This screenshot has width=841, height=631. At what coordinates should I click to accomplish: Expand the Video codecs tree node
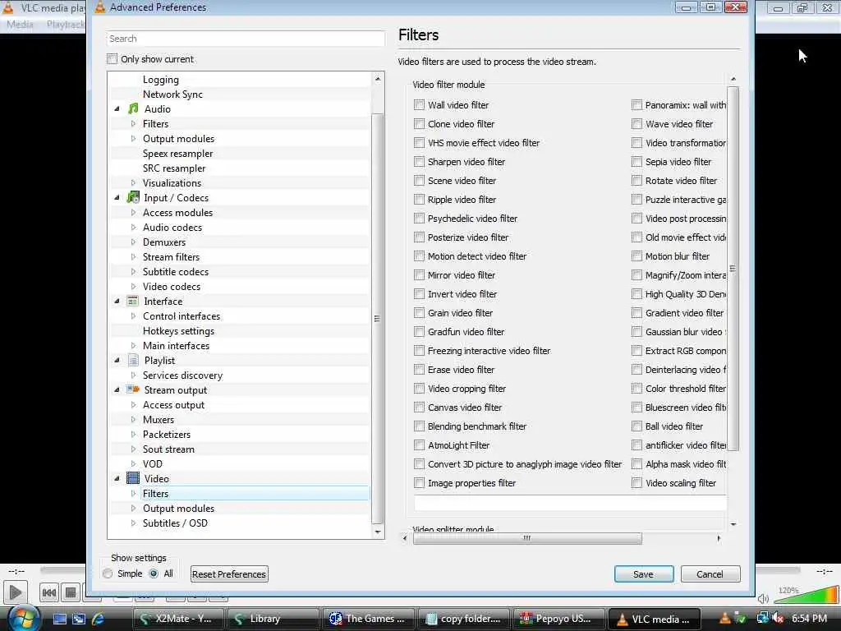pos(133,287)
